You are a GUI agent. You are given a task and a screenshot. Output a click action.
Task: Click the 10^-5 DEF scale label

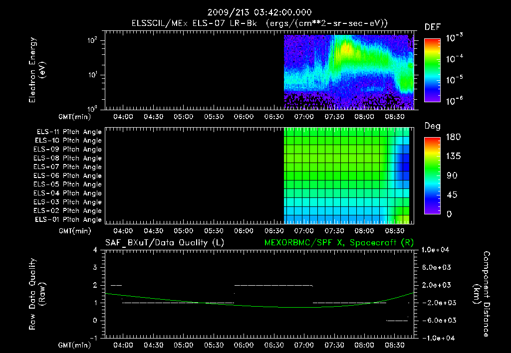pyautogui.click(x=454, y=80)
